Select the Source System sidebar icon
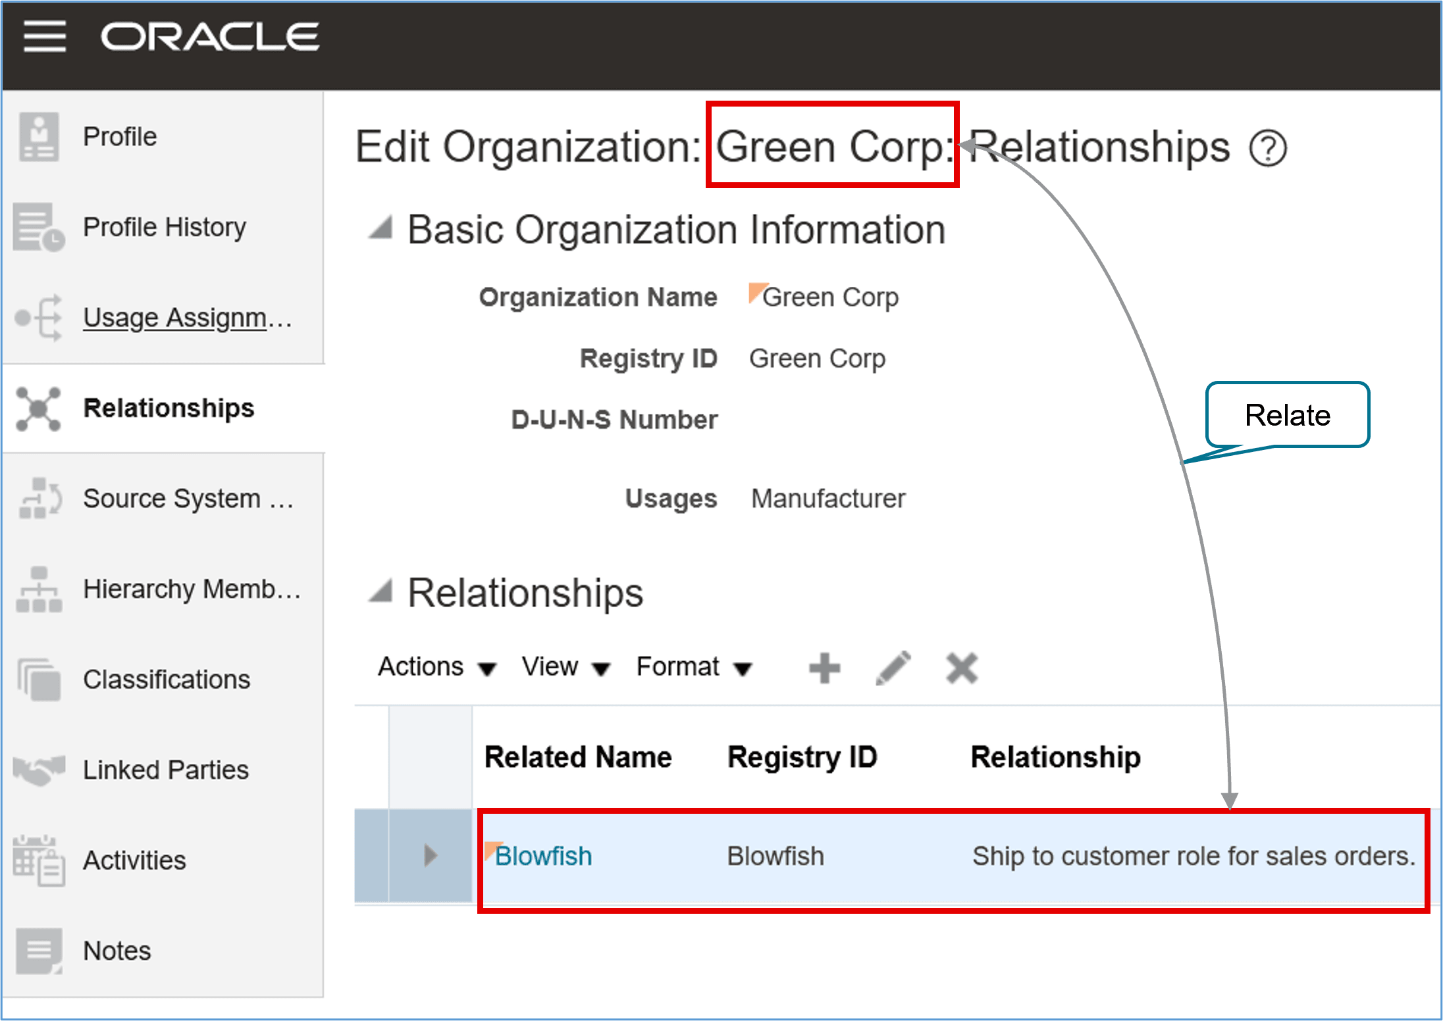Screen dimensions: 1443x1021 tap(38, 499)
